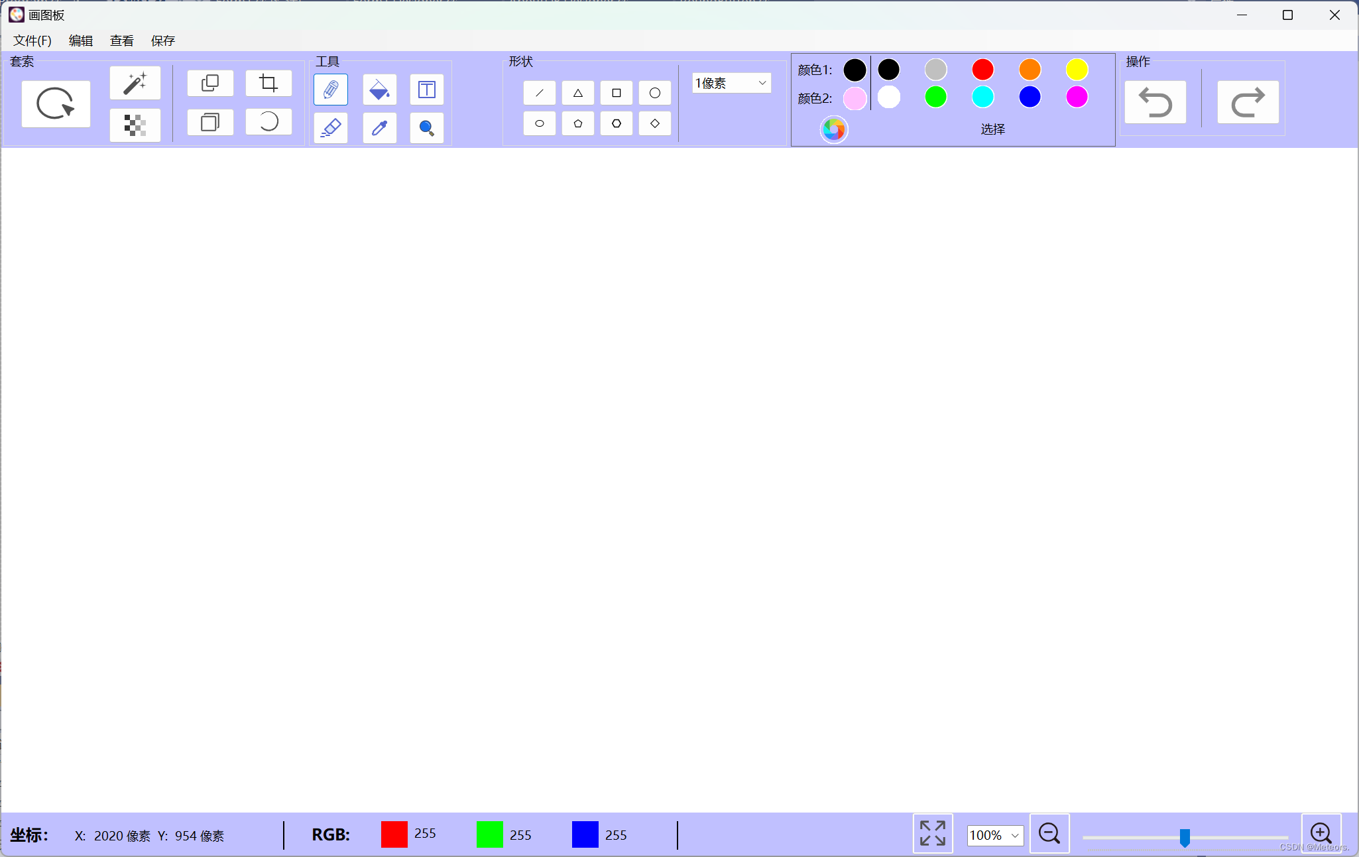The image size is (1359, 857).
Task: Select the lasso selection tool
Action: click(x=56, y=103)
